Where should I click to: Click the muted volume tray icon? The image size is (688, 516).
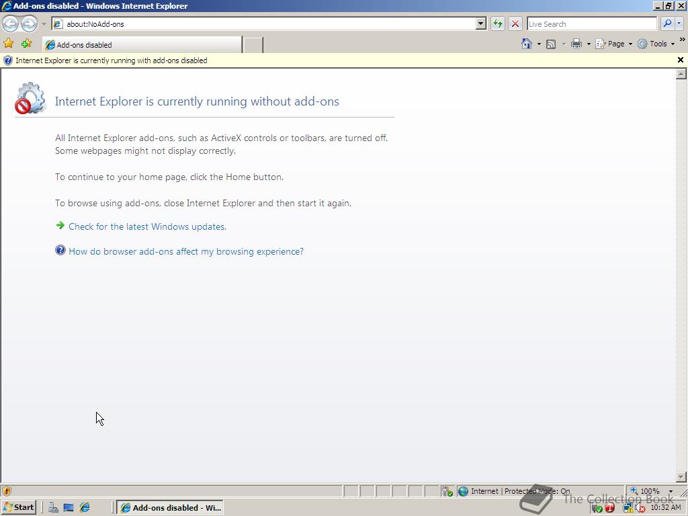click(640, 508)
